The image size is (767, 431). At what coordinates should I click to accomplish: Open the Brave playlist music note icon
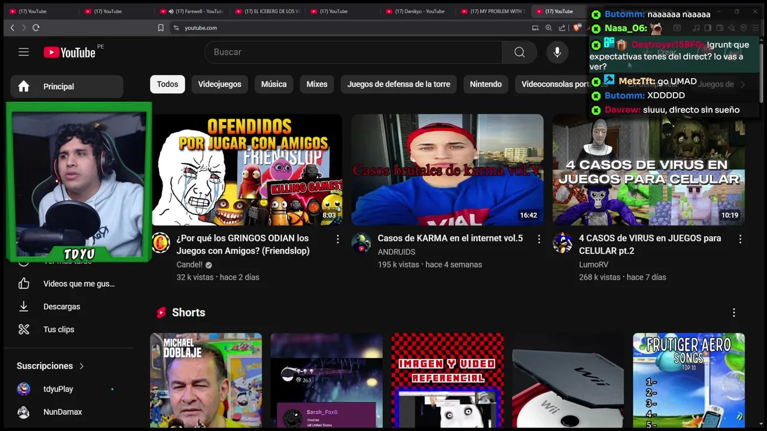(x=696, y=28)
